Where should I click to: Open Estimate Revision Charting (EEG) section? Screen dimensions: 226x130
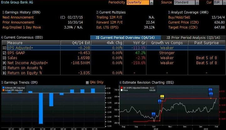pos(147,82)
